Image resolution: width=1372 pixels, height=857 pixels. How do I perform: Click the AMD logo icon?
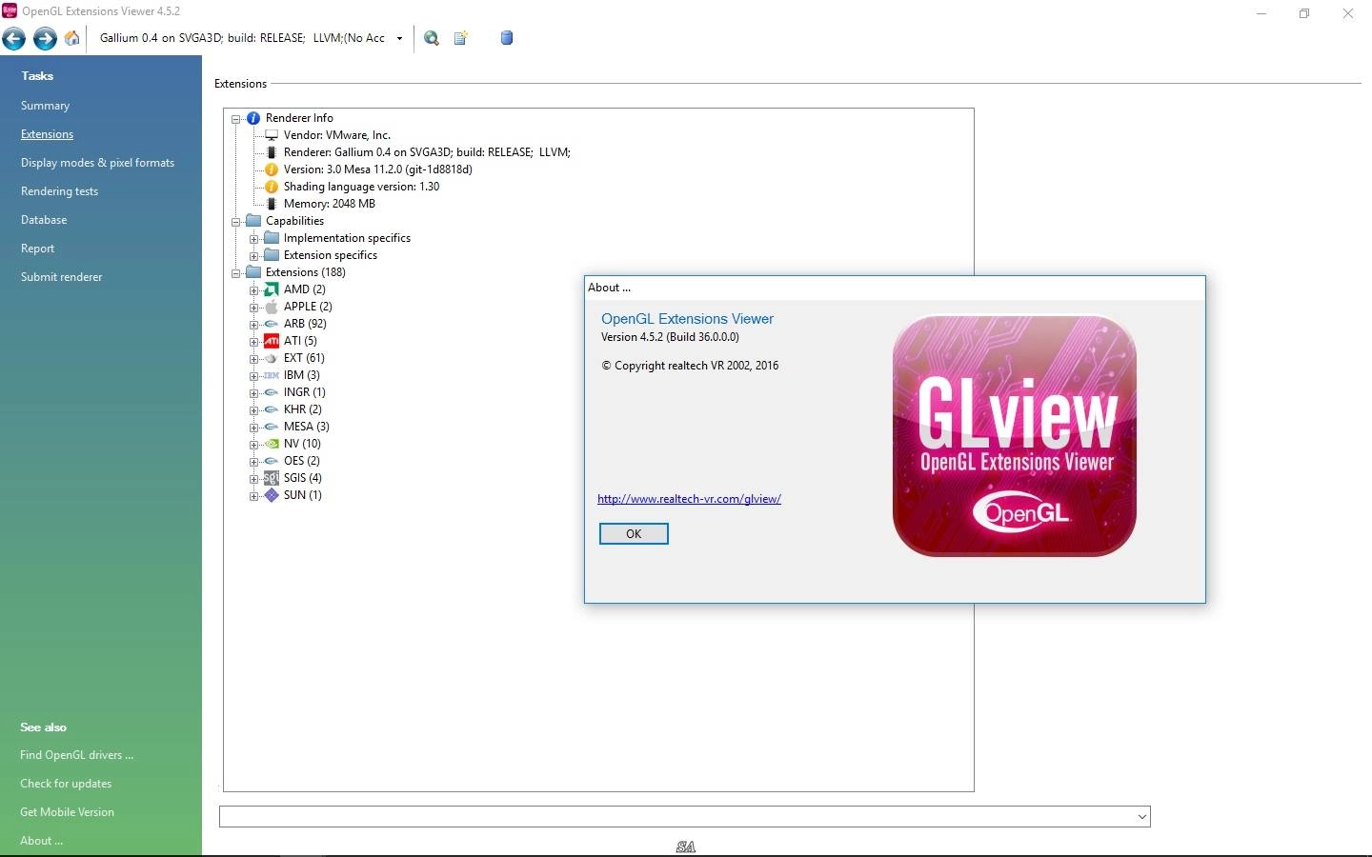pos(272,289)
